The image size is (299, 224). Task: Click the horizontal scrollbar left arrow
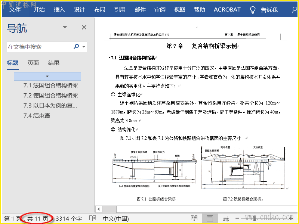click(x=99, y=209)
